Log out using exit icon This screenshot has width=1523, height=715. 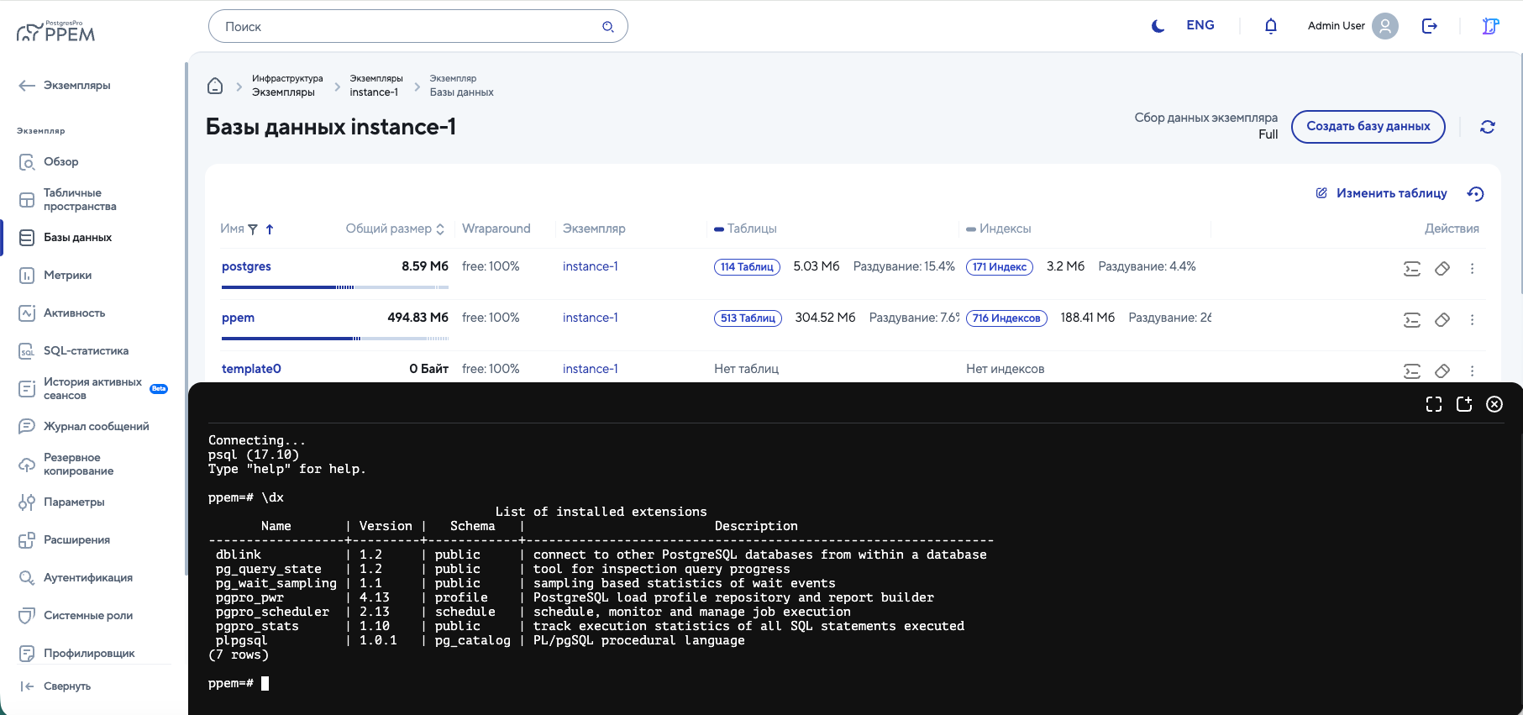[1430, 26]
